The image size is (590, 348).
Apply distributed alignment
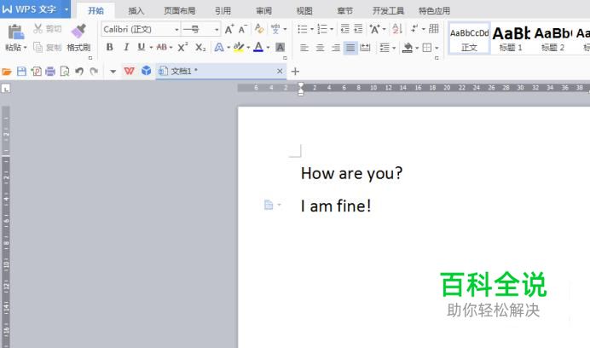[366, 48]
